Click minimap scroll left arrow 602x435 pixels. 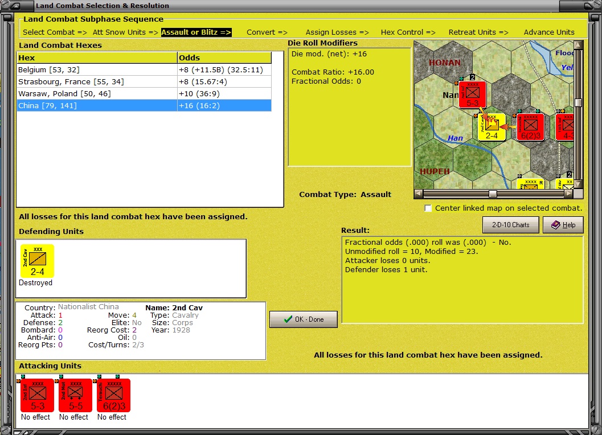419,194
